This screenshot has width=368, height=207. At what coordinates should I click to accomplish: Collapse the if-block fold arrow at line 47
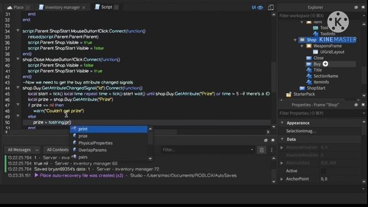18,105
